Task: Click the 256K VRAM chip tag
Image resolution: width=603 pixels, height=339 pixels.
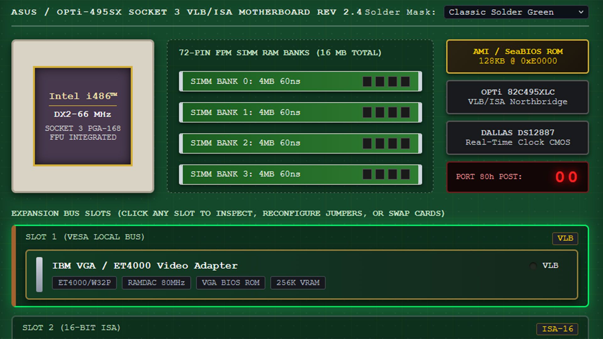Action: pyautogui.click(x=298, y=282)
